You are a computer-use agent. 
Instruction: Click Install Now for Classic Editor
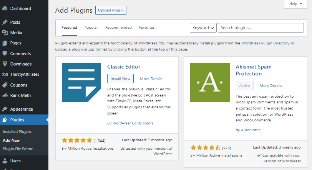click(x=120, y=79)
